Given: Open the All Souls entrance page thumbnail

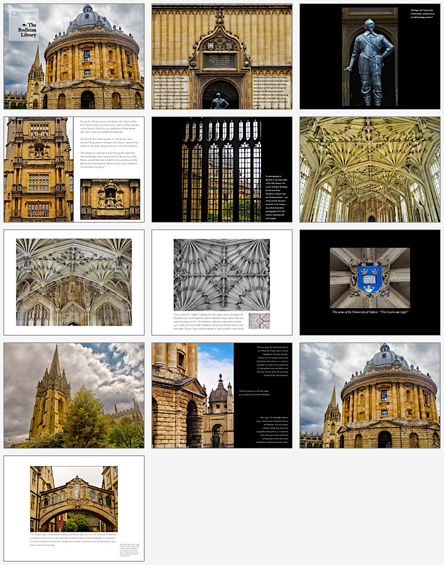Looking at the screenshot, I should [x=222, y=395].
